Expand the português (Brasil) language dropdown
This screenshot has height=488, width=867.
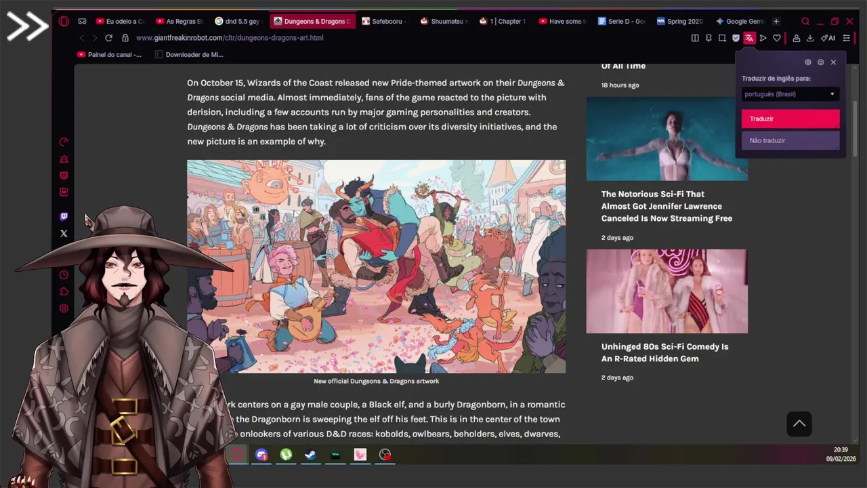(x=790, y=94)
